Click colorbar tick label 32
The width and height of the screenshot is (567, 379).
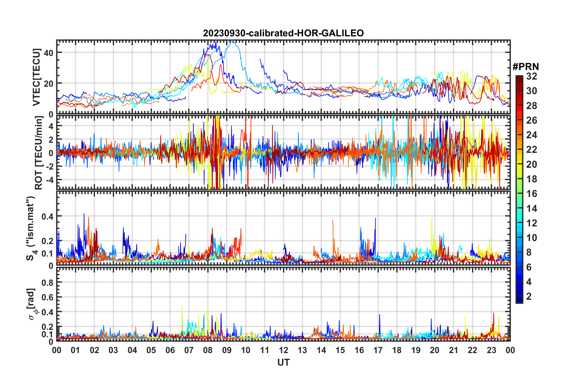coord(532,76)
